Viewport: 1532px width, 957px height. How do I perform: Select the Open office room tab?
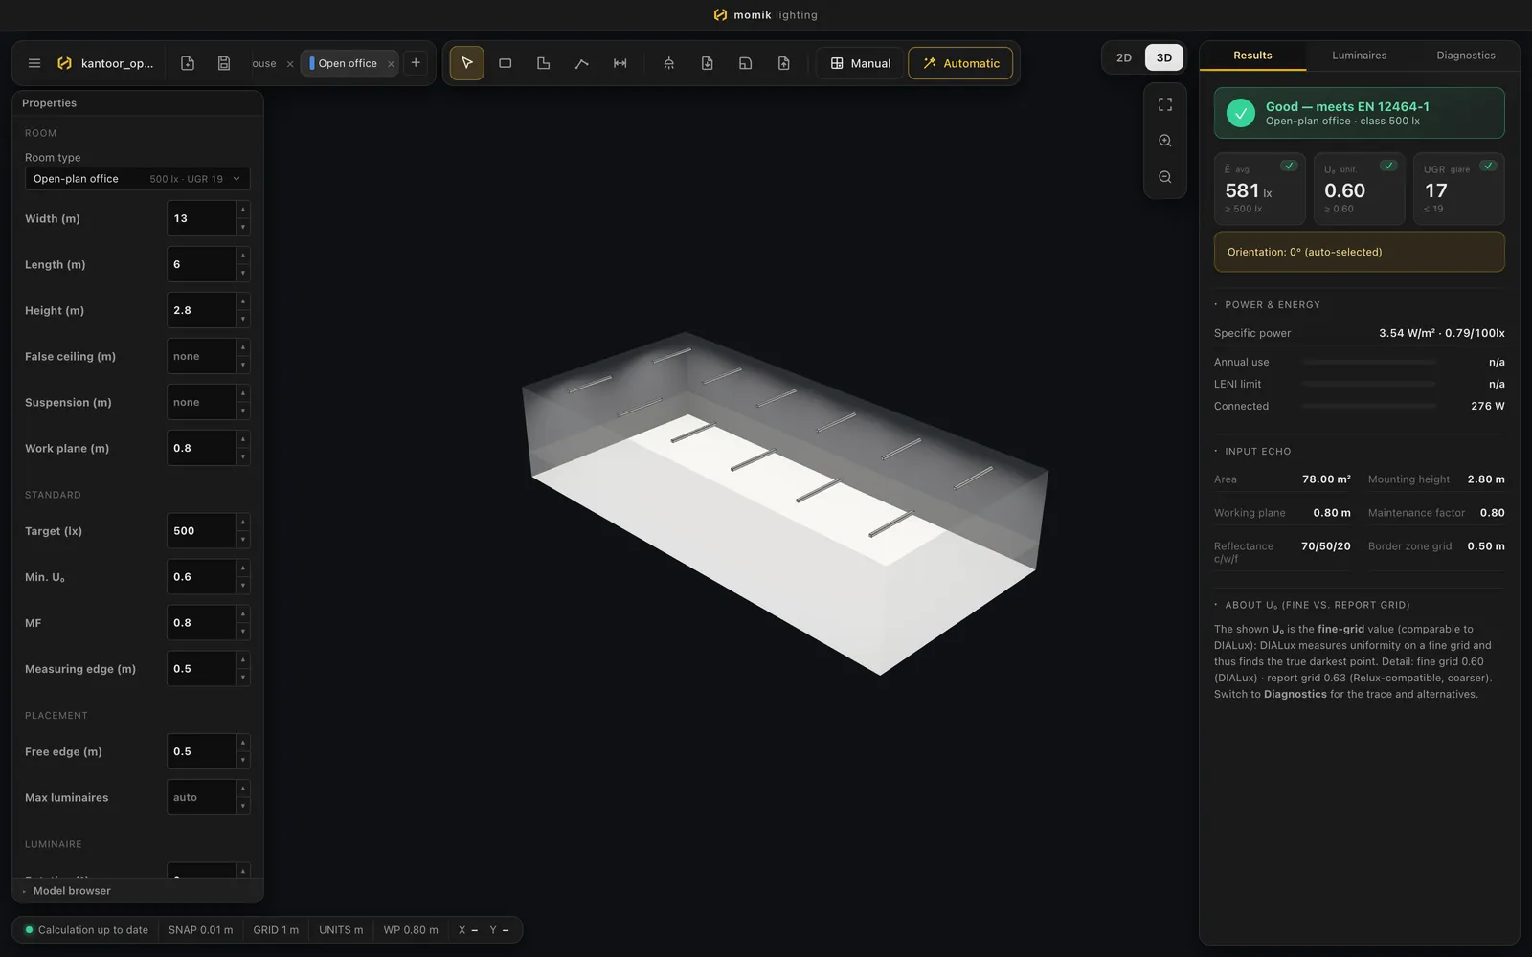point(348,63)
